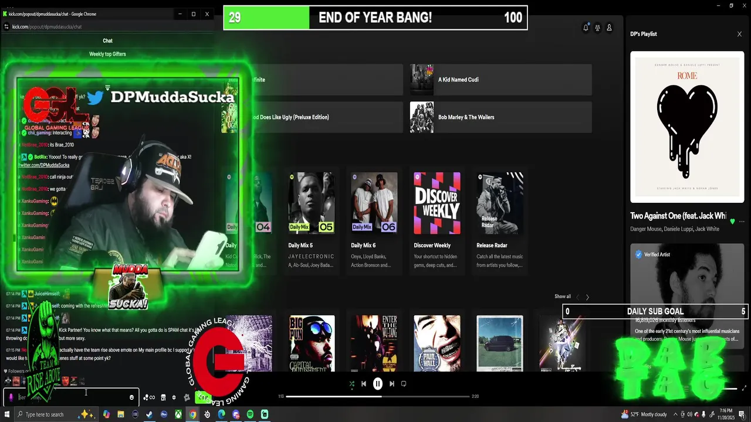Open the Daily Mix 6 card
This screenshot has width=751, height=422.
pyautogui.click(x=374, y=220)
